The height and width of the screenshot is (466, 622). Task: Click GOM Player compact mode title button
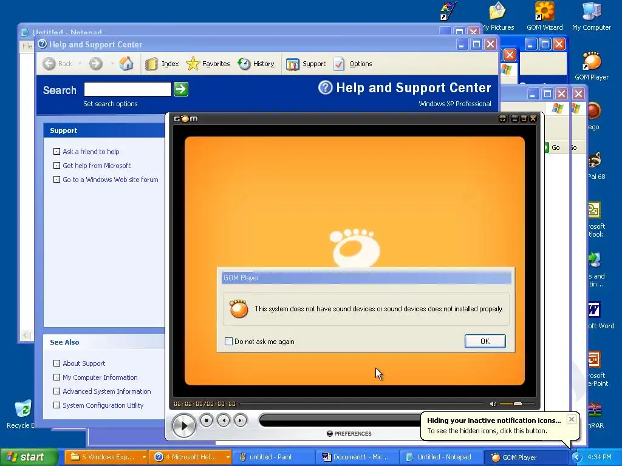click(x=502, y=118)
